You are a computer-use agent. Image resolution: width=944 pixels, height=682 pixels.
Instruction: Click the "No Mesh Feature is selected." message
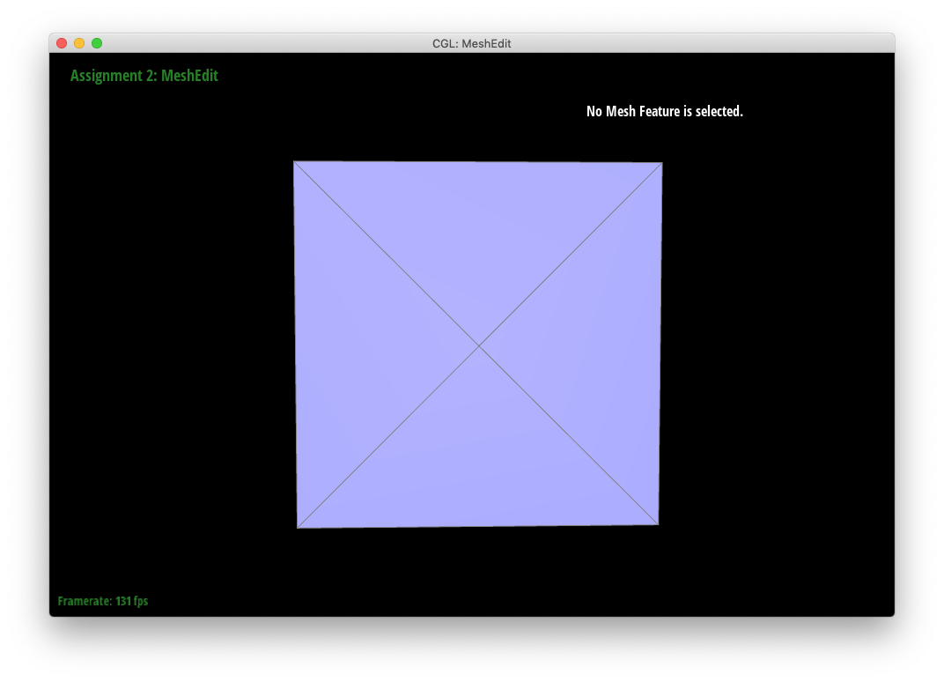[665, 111]
